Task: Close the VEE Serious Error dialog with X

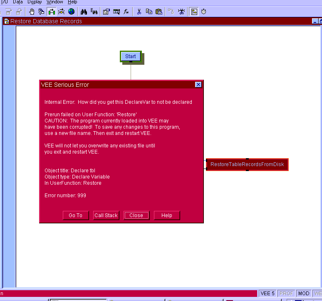Action: (x=198, y=85)
